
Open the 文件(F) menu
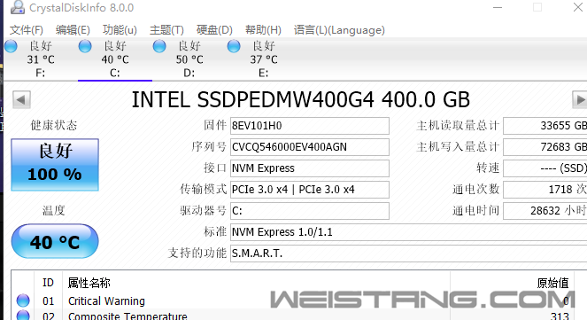(27, 30)
